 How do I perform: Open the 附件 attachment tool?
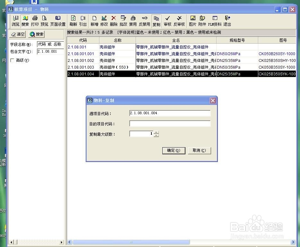(x=202, y=21)
